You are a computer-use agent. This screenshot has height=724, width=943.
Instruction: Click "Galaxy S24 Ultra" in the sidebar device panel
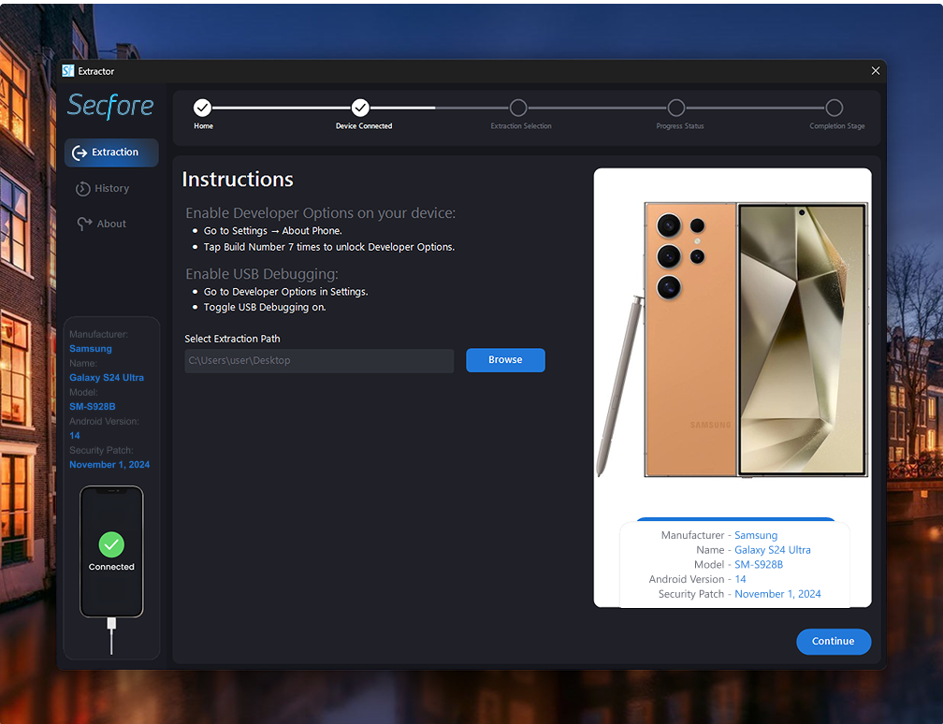pyautogui.click(x=107, y=378)
